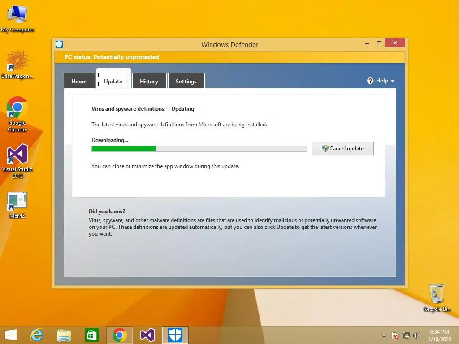Close the Windows Defender window
The width and height of the screenshot is (459, 344).
coord(395,43)
